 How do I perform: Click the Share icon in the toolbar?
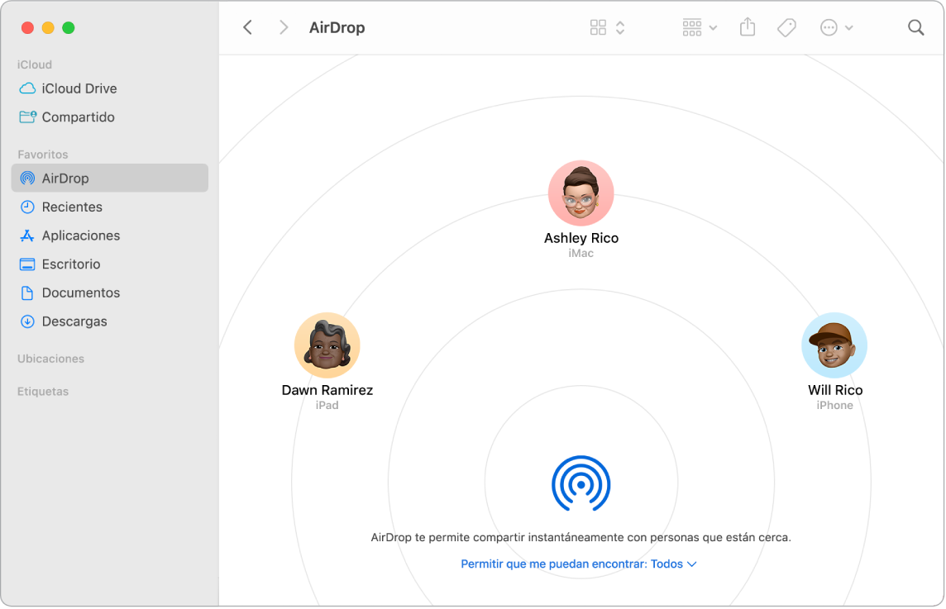[747, 27]
